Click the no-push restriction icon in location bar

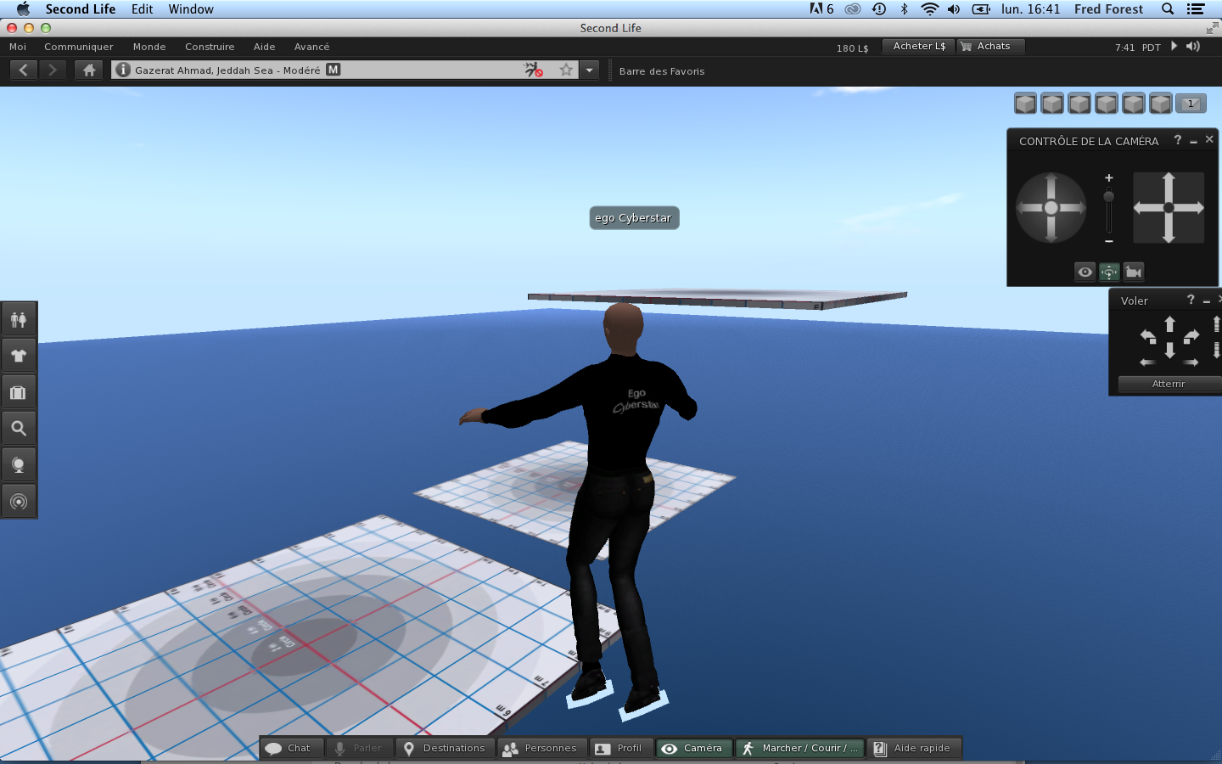pos(533,70)
